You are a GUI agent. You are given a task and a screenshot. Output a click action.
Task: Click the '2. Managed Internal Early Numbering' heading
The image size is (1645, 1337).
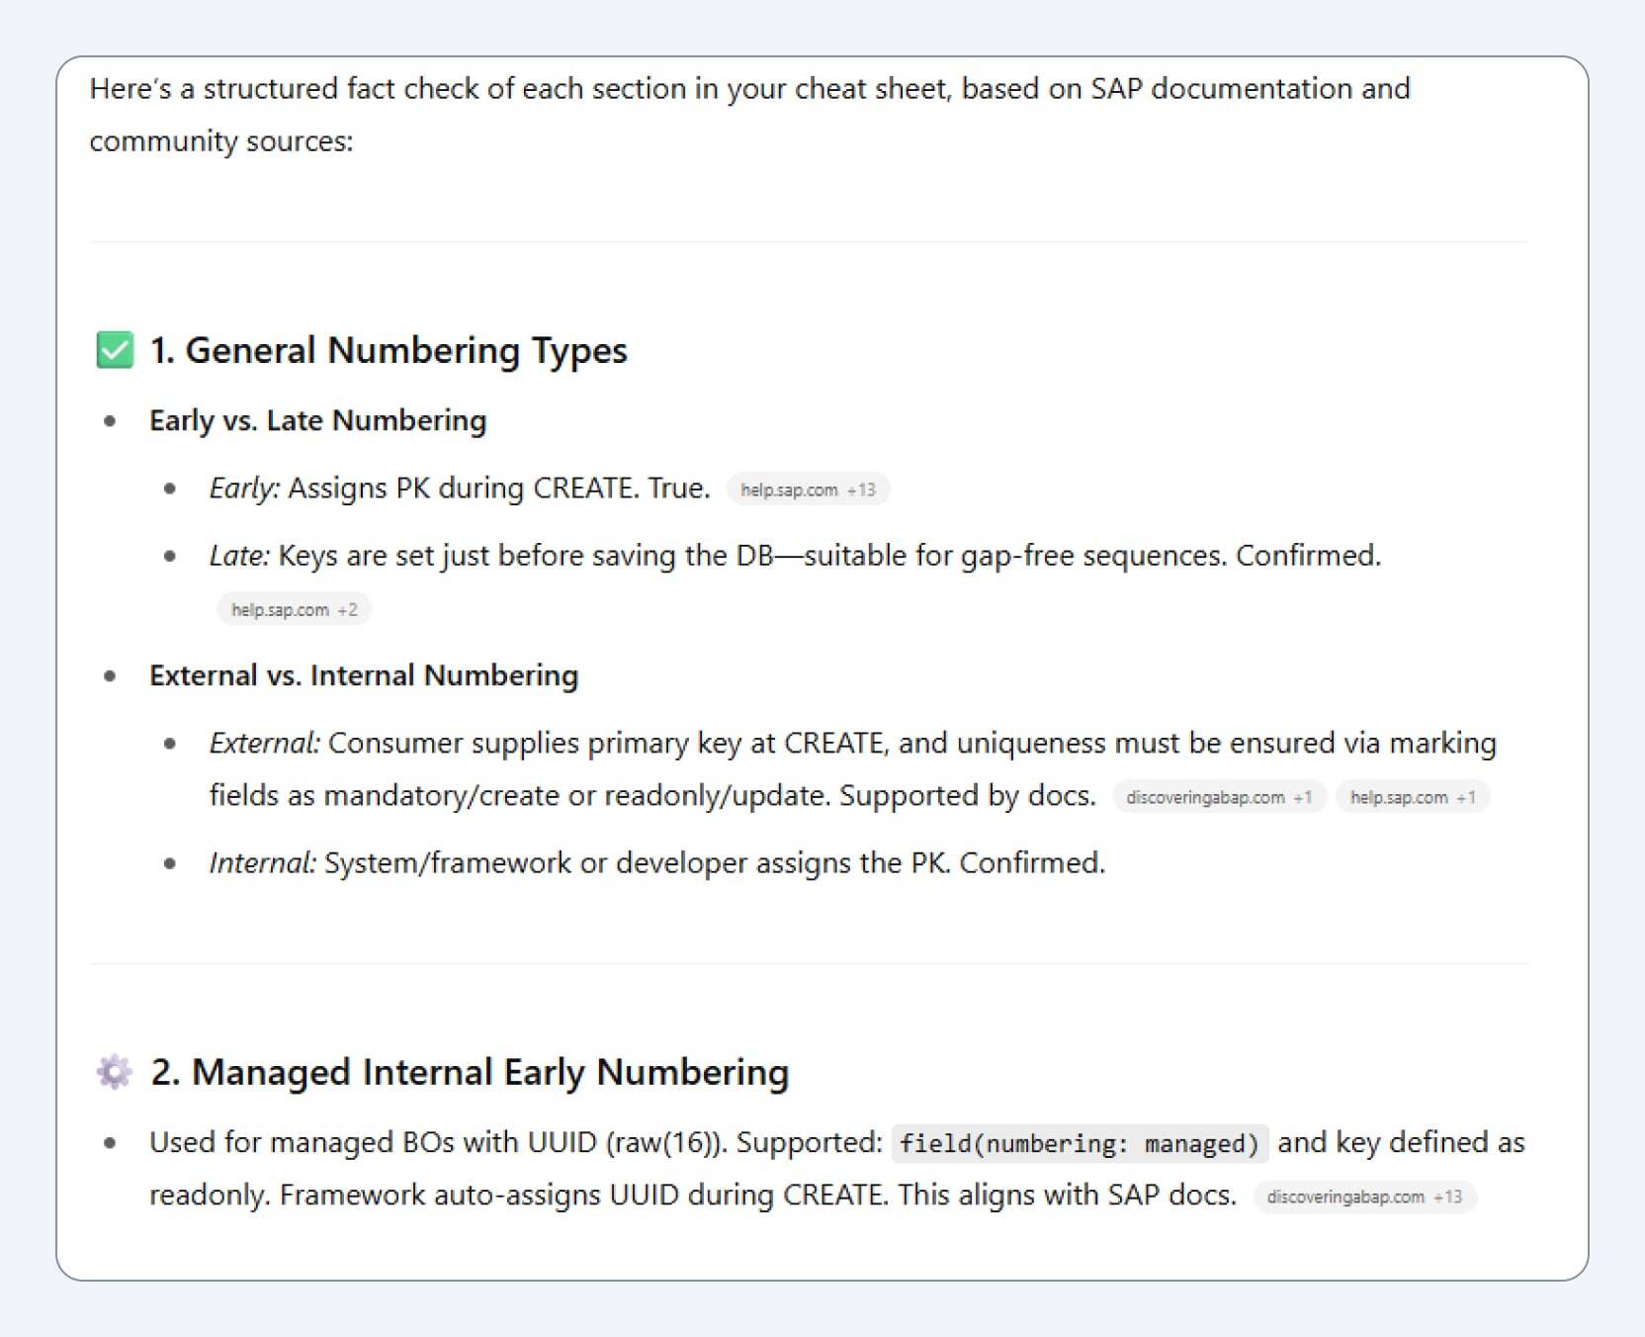click(470, 1072)
